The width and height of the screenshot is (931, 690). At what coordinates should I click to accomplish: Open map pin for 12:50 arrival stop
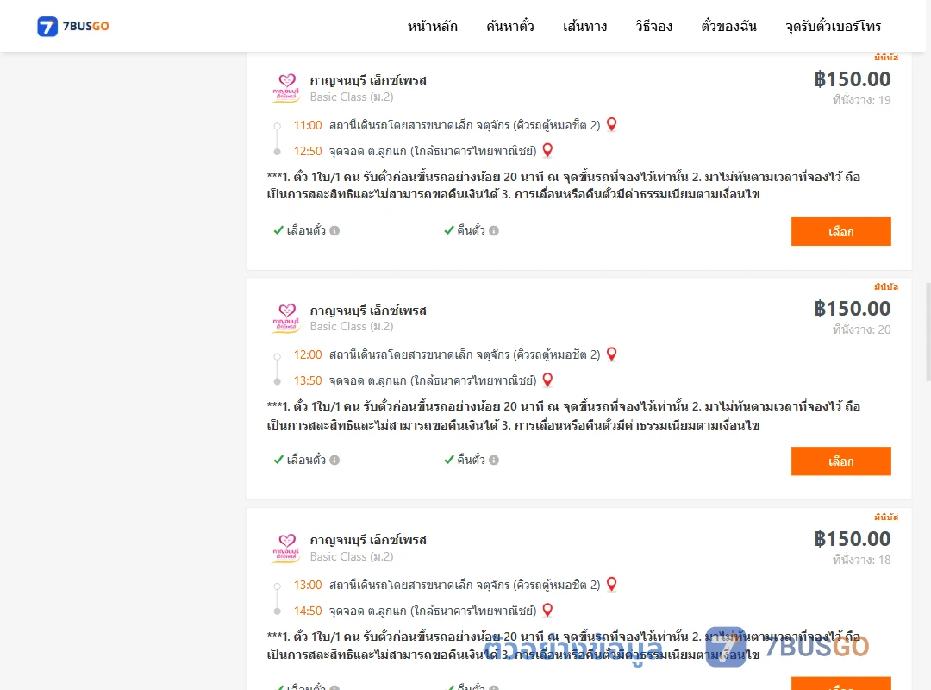click(547, 150)
